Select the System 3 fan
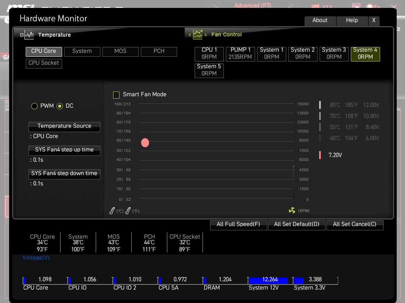The image size is (405, 303). pyautogui.click(x=334, y=54)
